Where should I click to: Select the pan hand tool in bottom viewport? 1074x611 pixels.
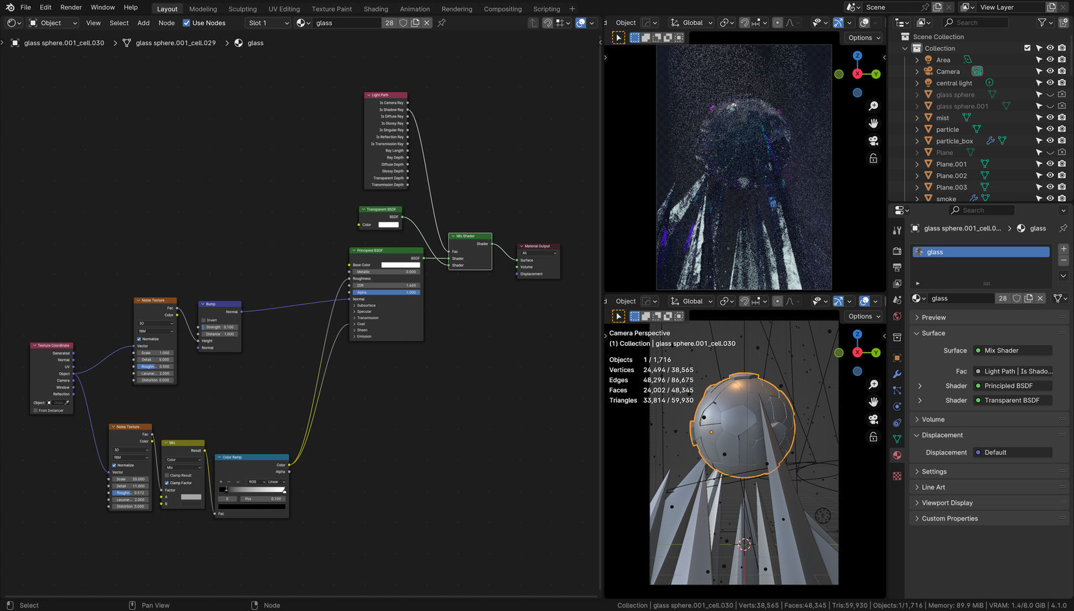pyautogui.click(x=873, y=402)
